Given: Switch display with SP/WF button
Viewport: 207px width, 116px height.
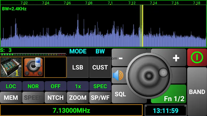Looking at the screenshot, I should [100, 98].
